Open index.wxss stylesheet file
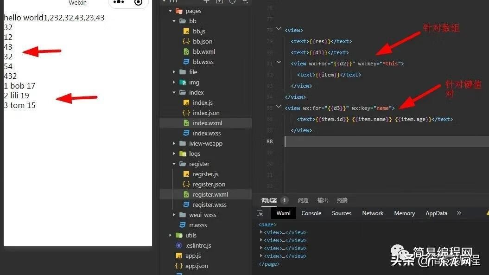 [x=206, y=133]
